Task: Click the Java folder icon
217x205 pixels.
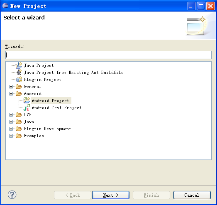Action: pos(19,122)
